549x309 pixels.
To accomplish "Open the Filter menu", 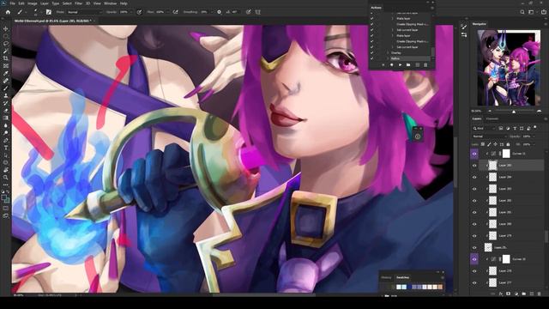I will pos(78,3).
